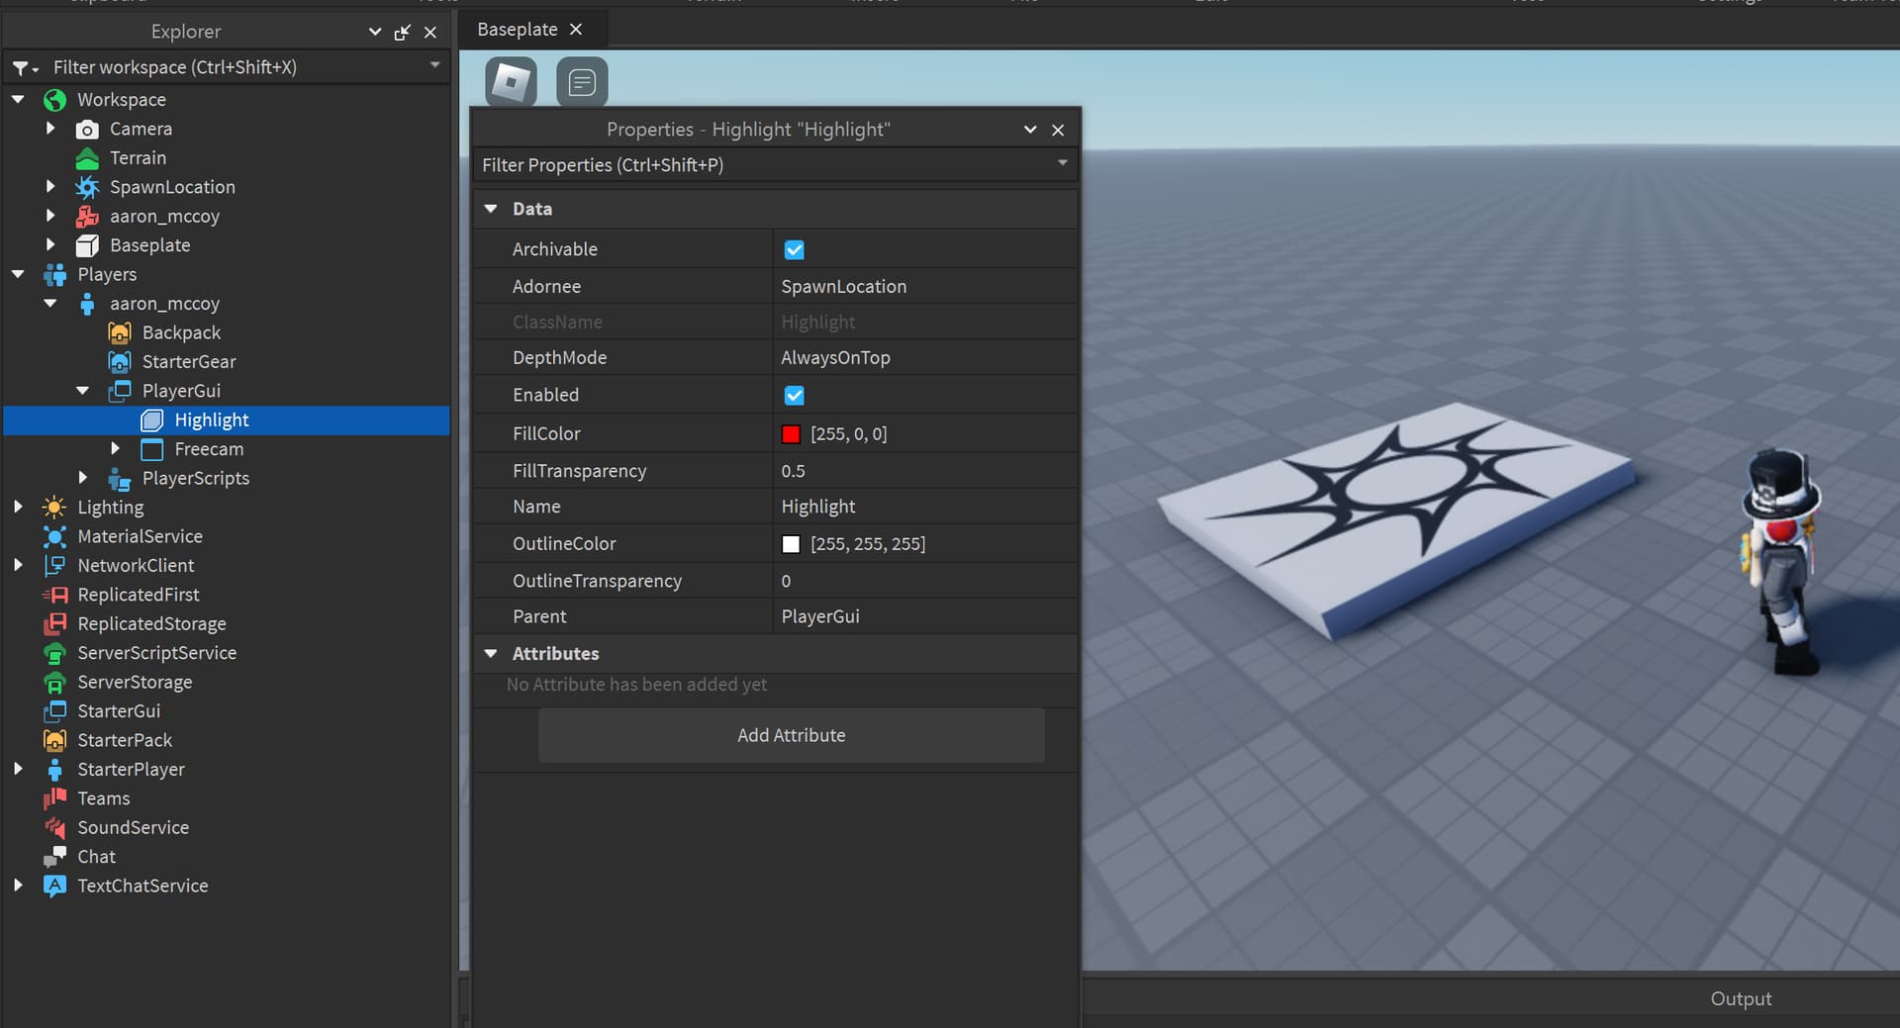Expand the Freecam tree item
Screen dimensions: 1900x1028
coord(116,449)
